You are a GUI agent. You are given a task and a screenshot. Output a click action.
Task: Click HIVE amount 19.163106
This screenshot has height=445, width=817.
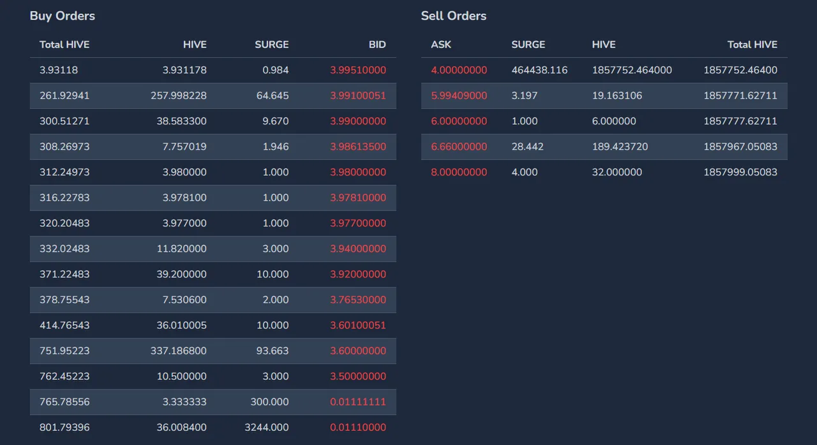point(617,96)
